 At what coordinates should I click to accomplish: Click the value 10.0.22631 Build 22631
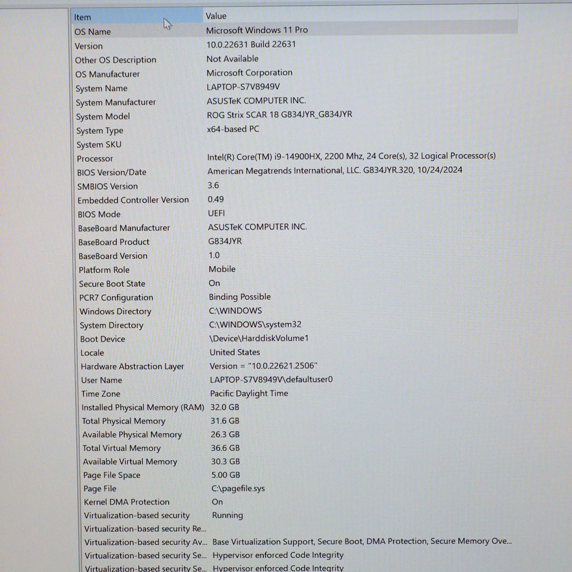click(251, 45)
